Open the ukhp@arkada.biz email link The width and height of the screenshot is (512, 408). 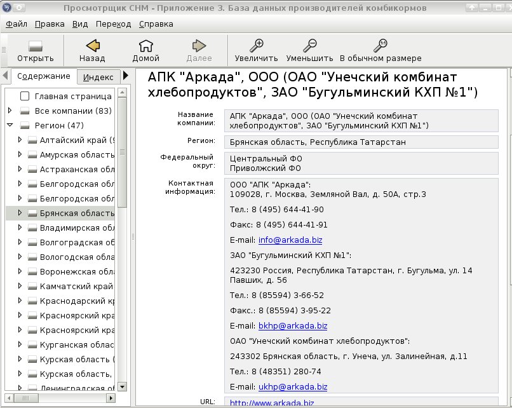(x=293, y=387)
